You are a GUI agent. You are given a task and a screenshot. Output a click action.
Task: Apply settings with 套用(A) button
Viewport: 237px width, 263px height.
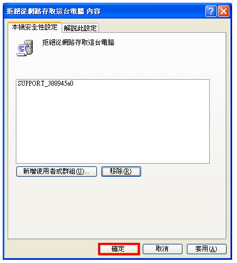pos(206,249)
